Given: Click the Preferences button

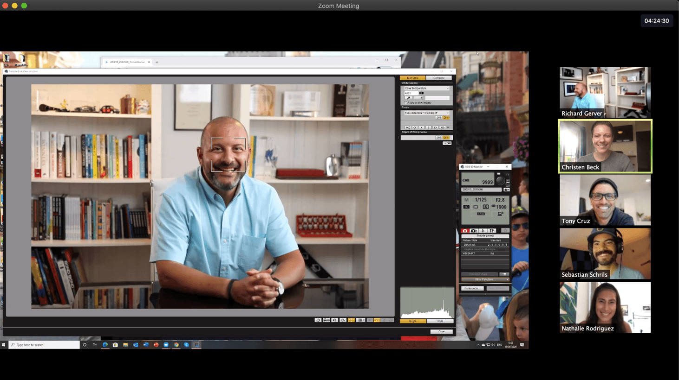Looking at the screenshot, I should [x=472, y=288].
